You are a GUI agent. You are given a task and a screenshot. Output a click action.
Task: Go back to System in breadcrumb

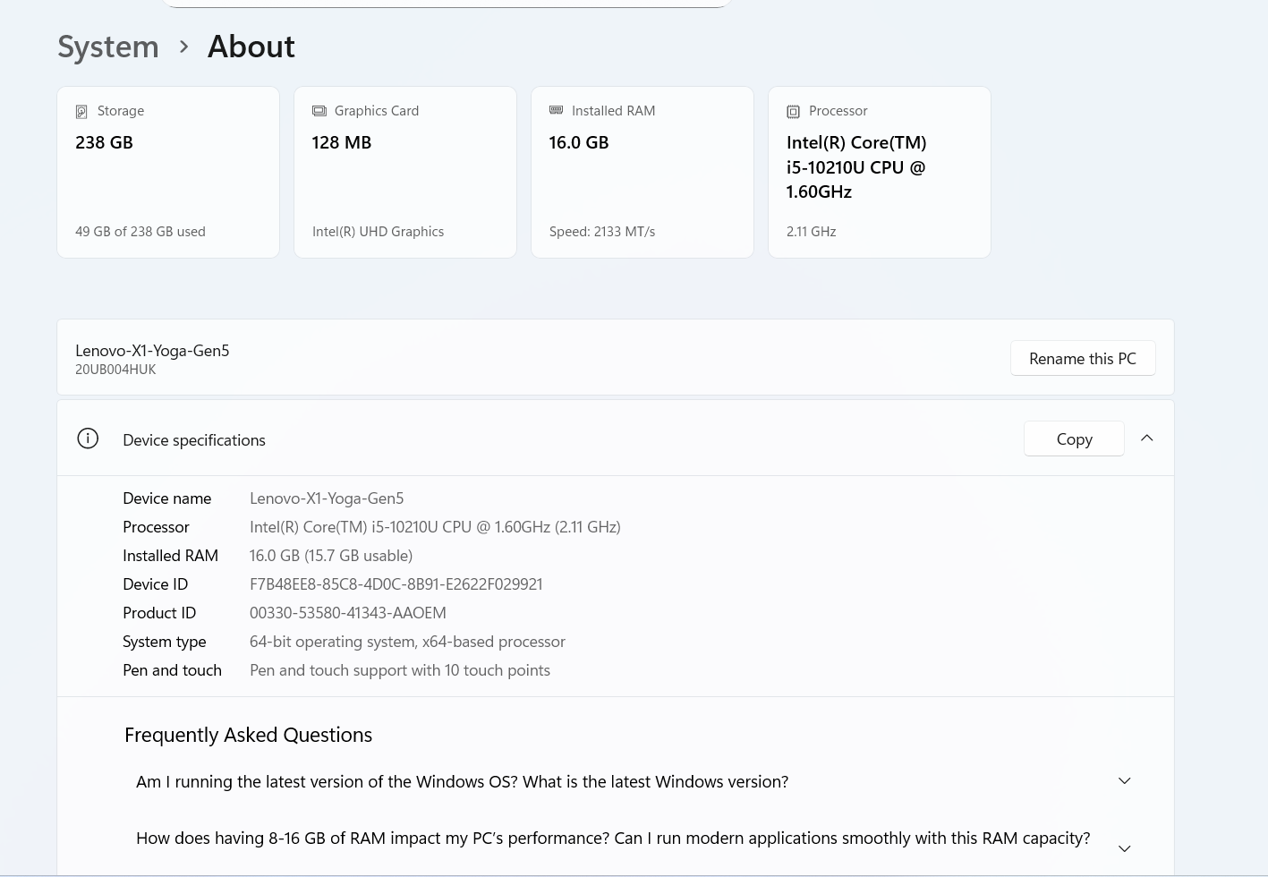[108, 47]
